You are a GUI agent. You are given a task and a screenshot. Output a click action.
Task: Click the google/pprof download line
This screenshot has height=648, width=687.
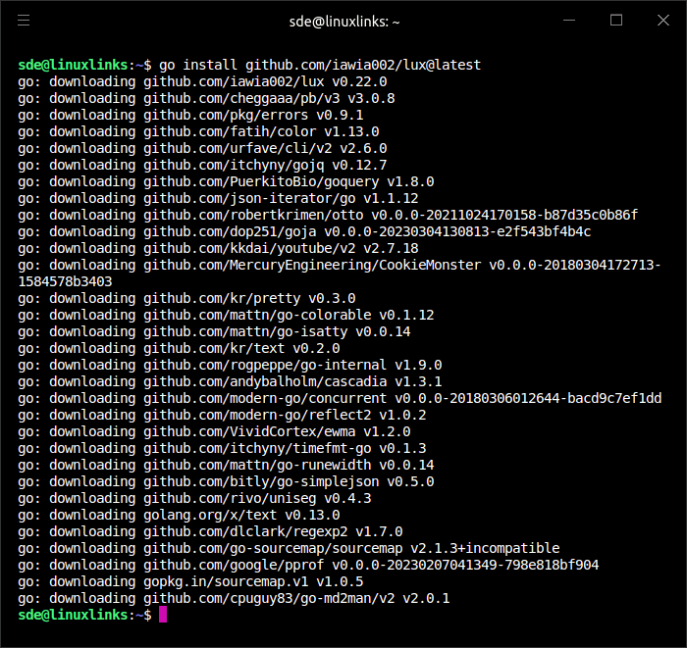(x=308, y=565)
